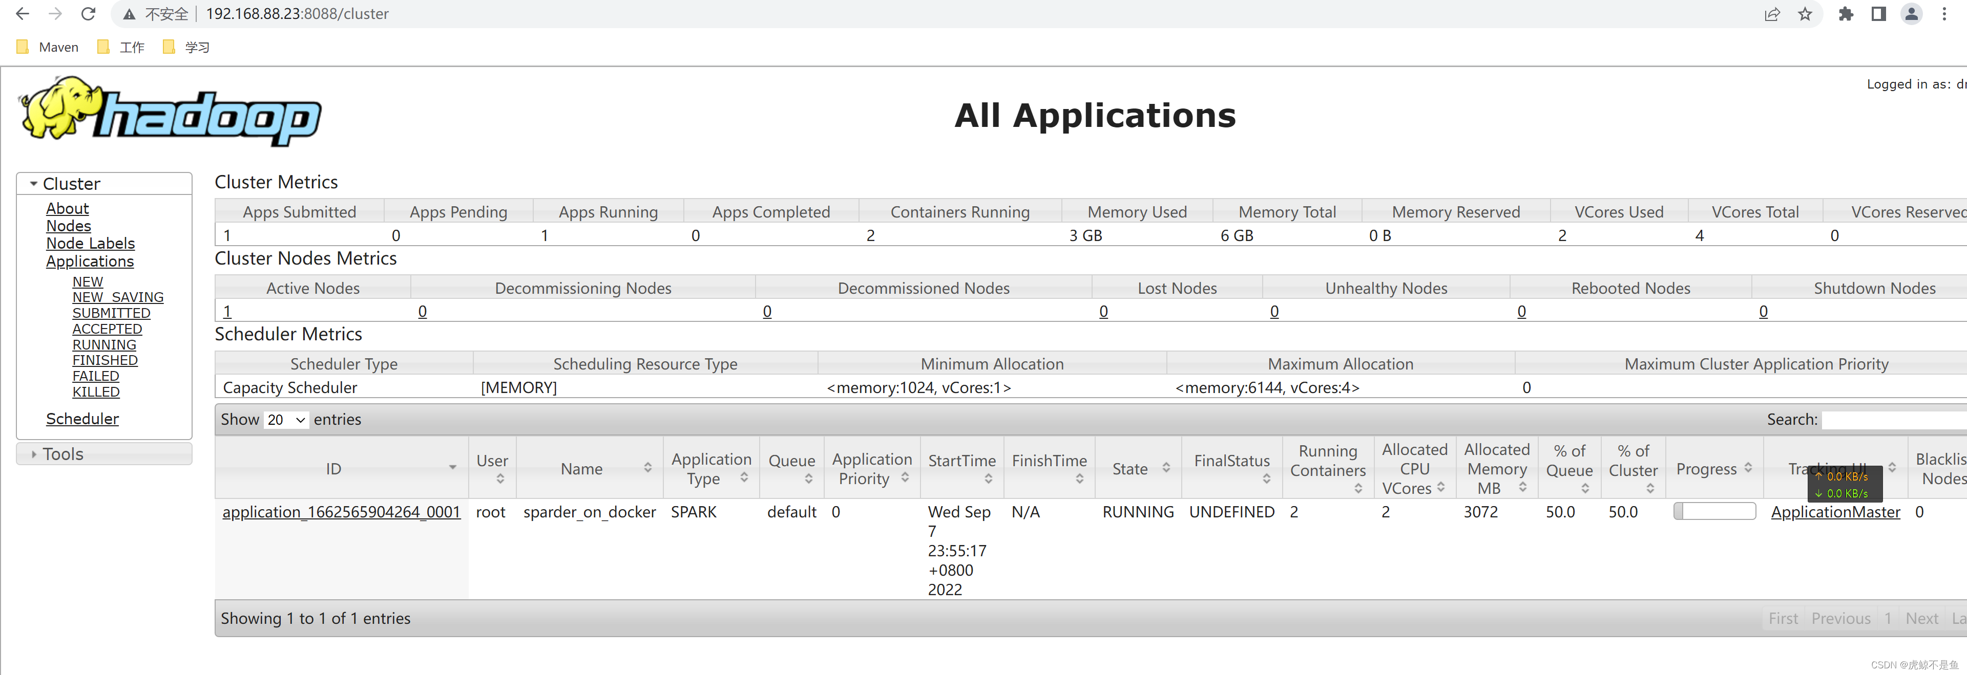This screenshot has width=1967, height=675.
Task: Click the application progress bar
Action: coord(1714,511)
